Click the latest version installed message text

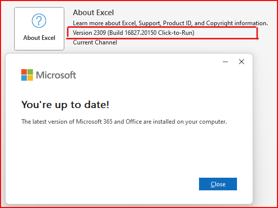pyautogui.click(x=124, y=122)
